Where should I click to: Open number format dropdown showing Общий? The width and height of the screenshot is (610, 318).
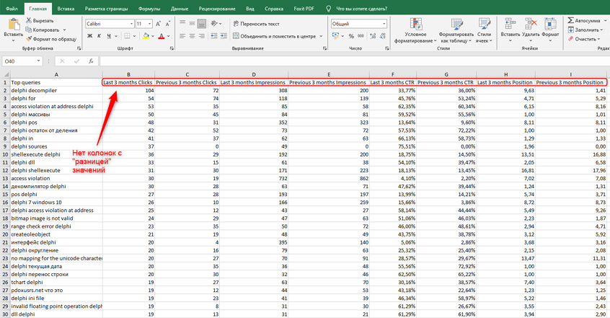384,24
